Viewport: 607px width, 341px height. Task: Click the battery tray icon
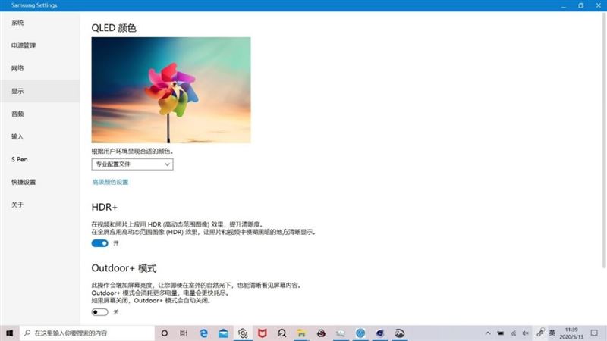tap(501, 333)
